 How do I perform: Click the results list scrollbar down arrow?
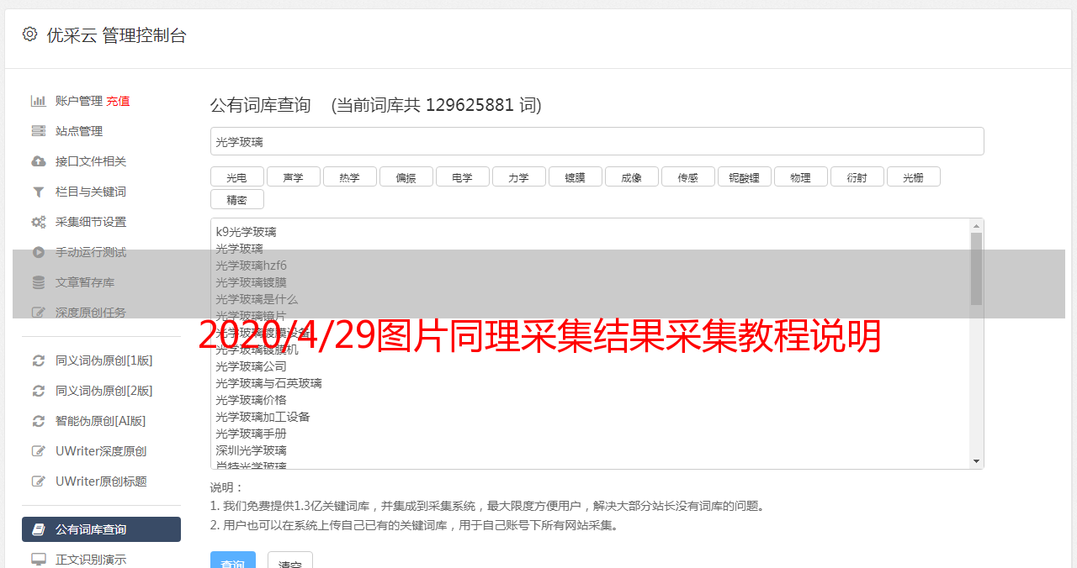pos(976,461)
